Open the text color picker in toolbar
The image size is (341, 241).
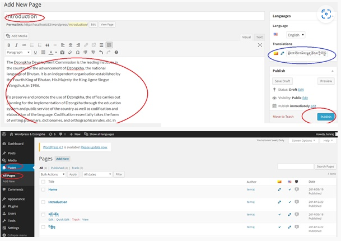tap(51, 53)
